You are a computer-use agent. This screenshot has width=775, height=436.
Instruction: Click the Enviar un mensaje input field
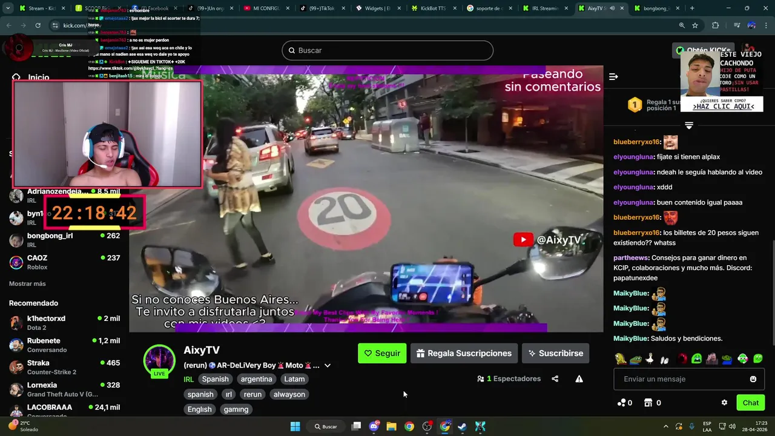coord(689,379)
